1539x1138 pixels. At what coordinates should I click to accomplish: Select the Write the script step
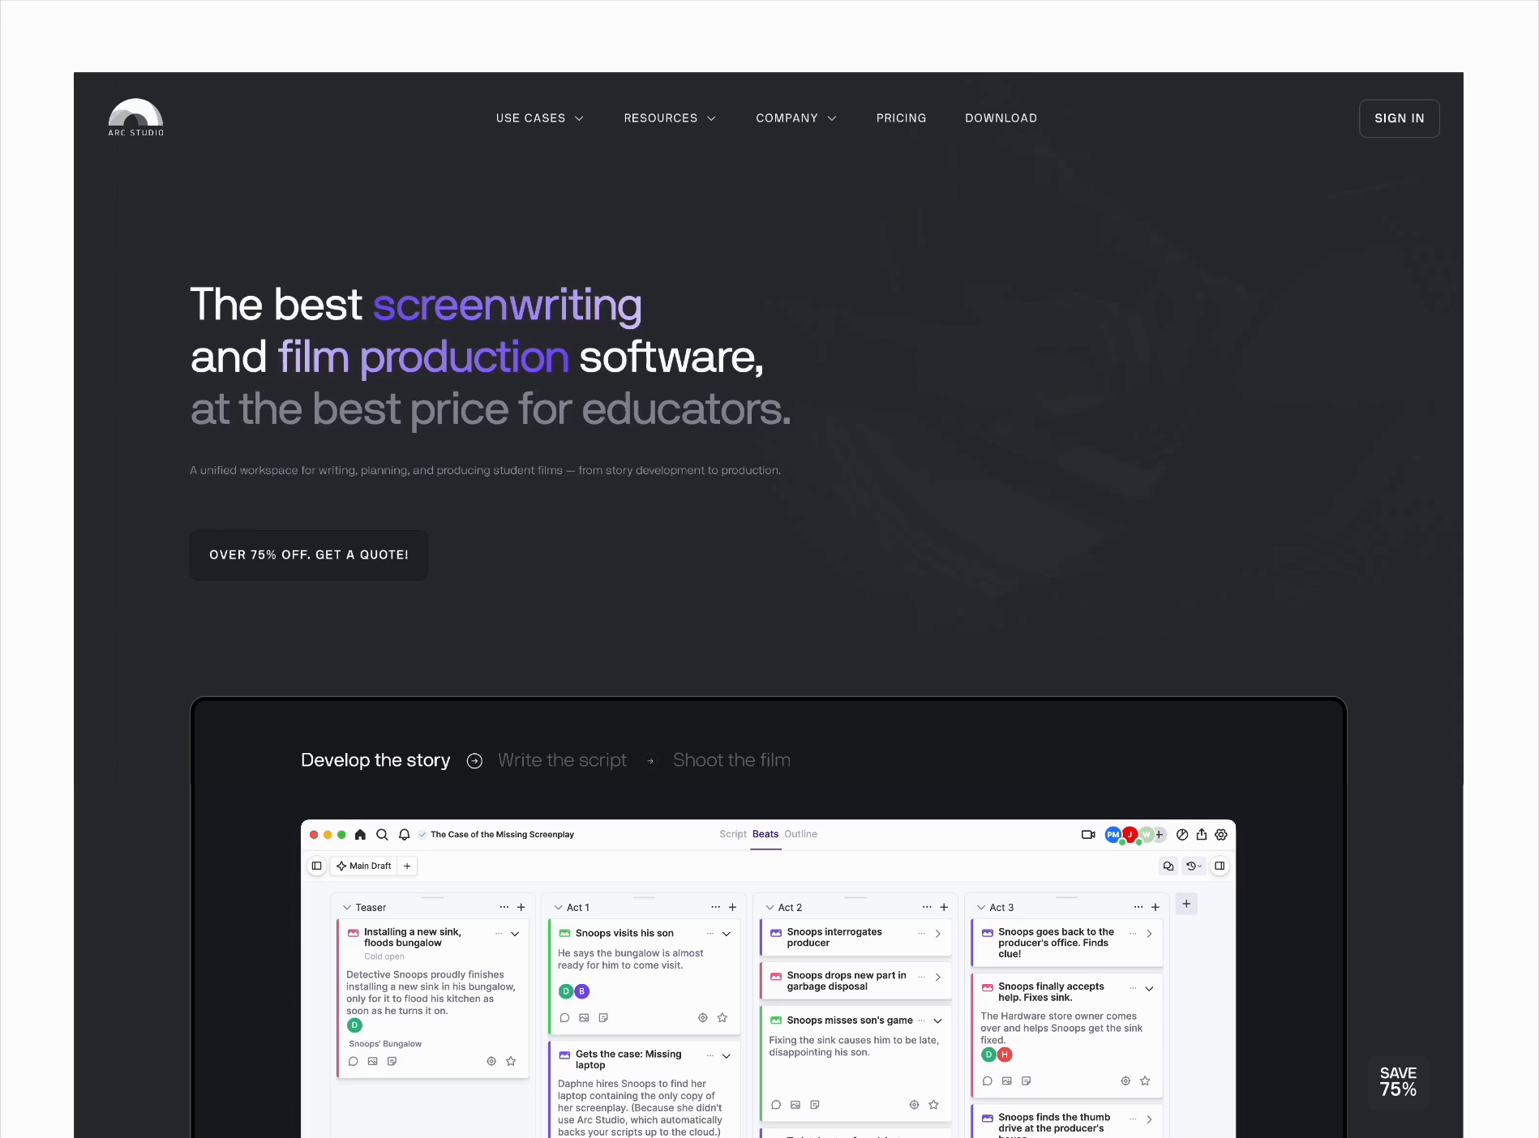point(562,760)
